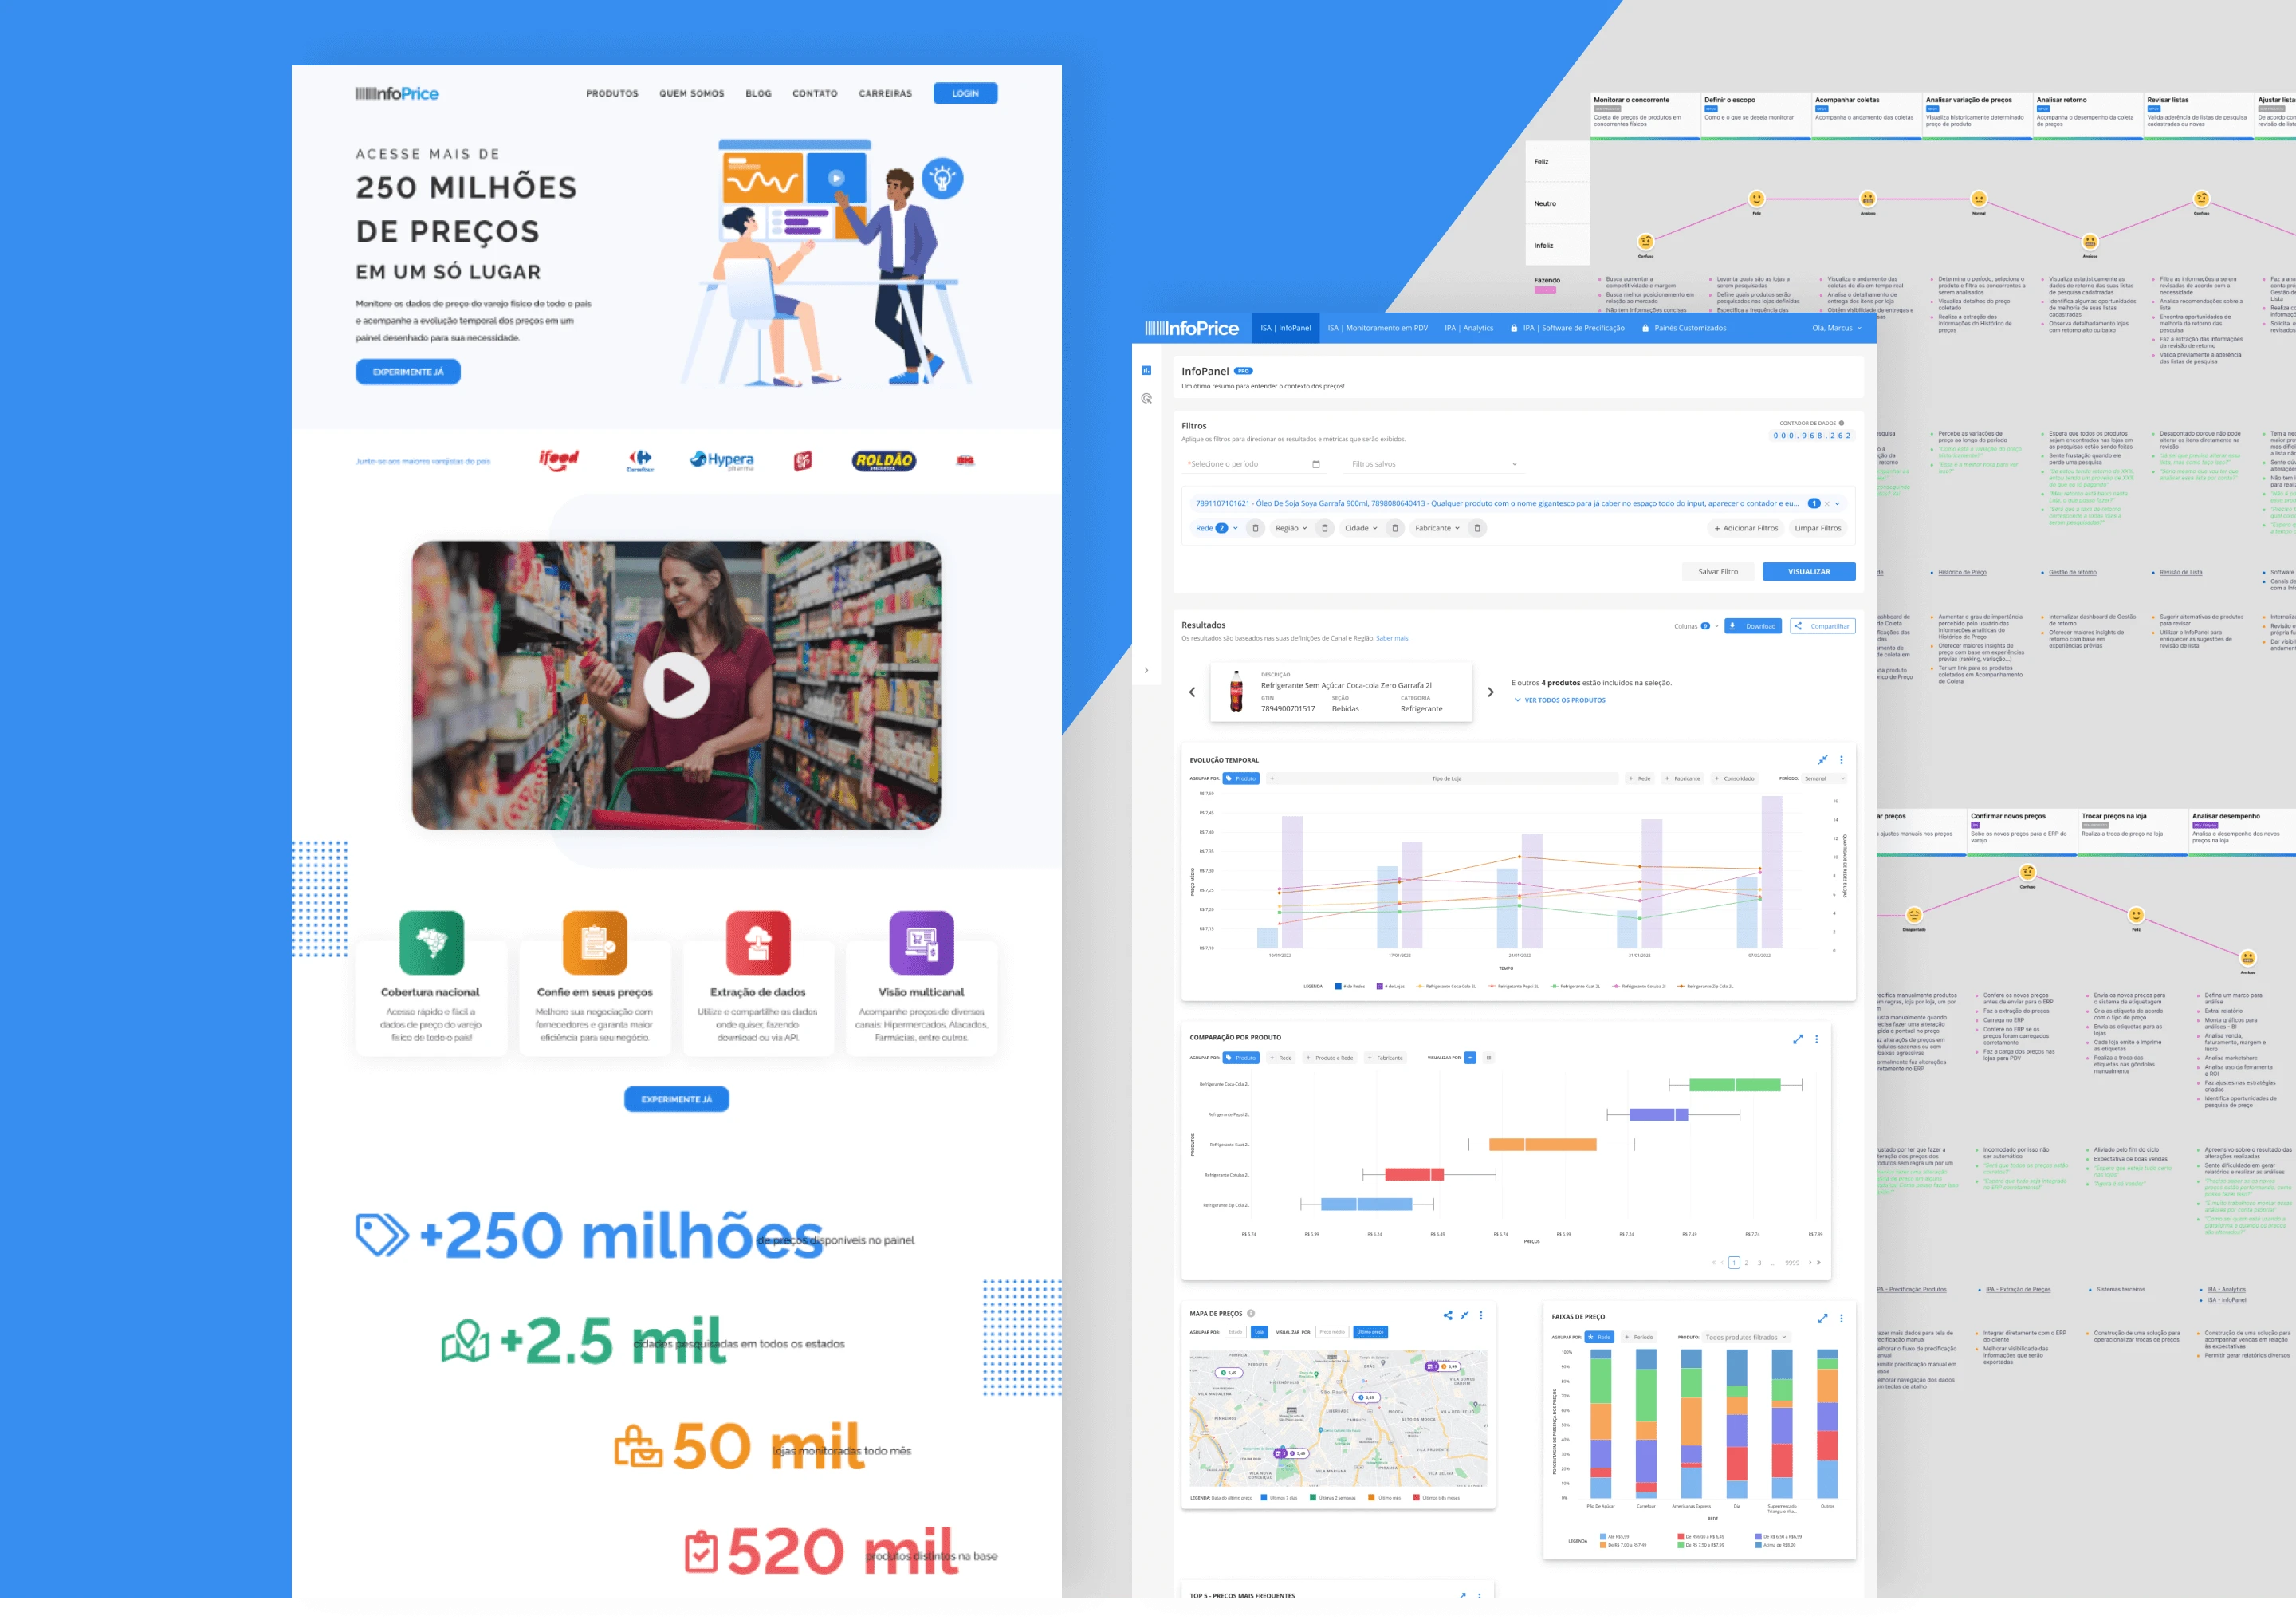Viewport: 2296px width, 1624px height.
Task: Collapse the Evolução Temporal chart via arrows icon
Action: [1822, 759]
